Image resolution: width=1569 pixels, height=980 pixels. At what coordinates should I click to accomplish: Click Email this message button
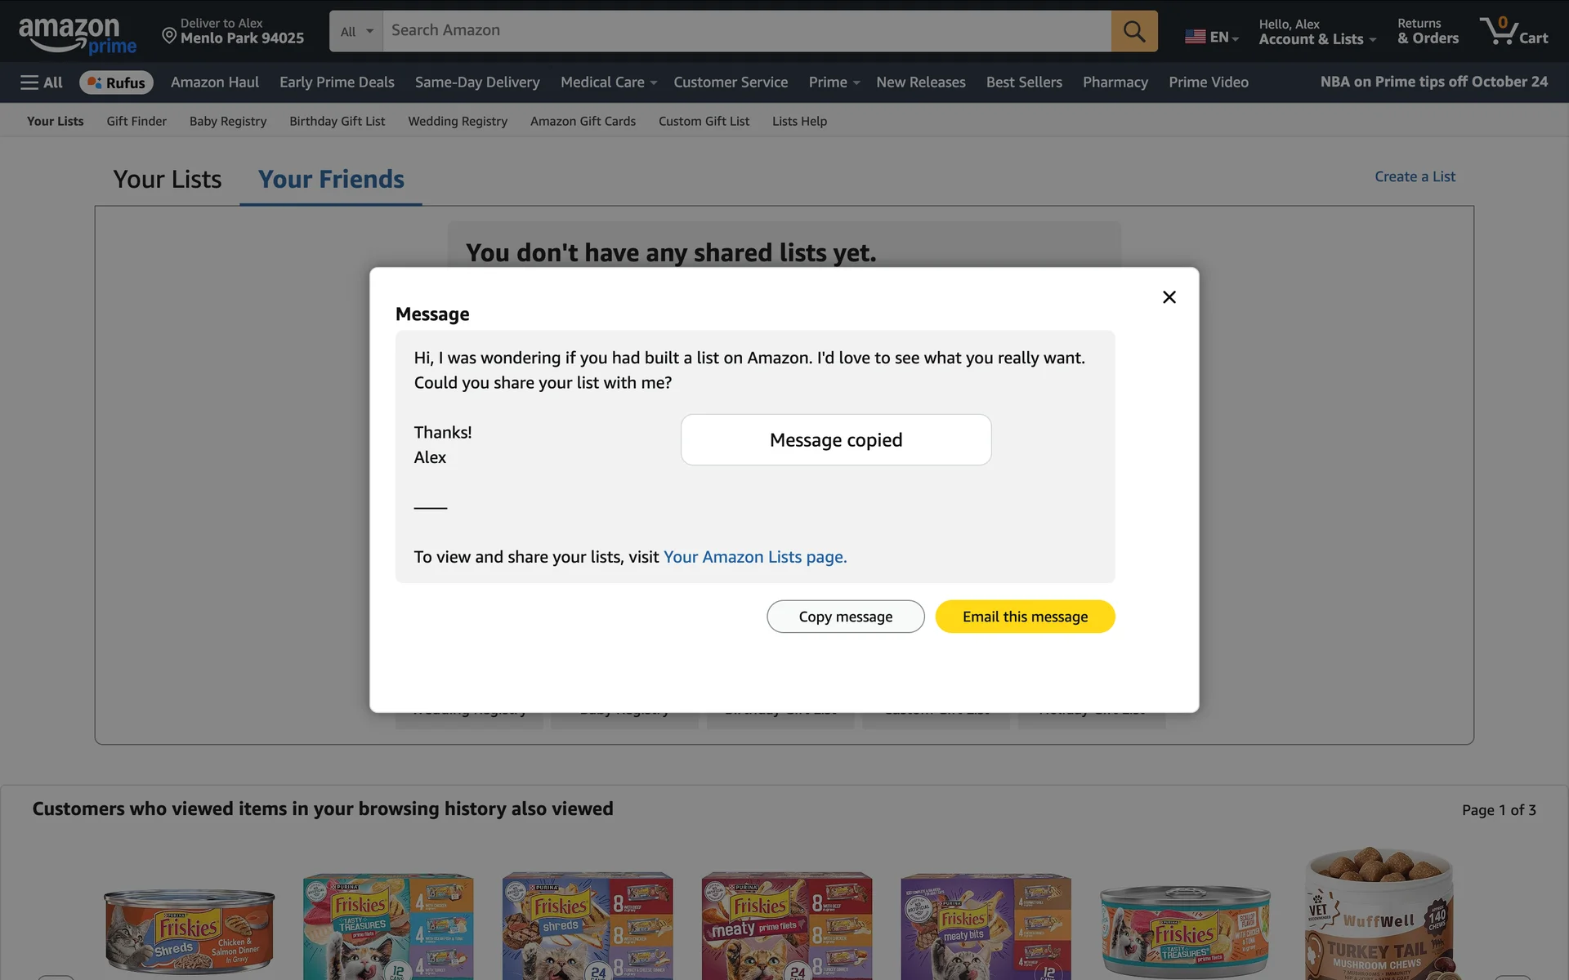1024,617
